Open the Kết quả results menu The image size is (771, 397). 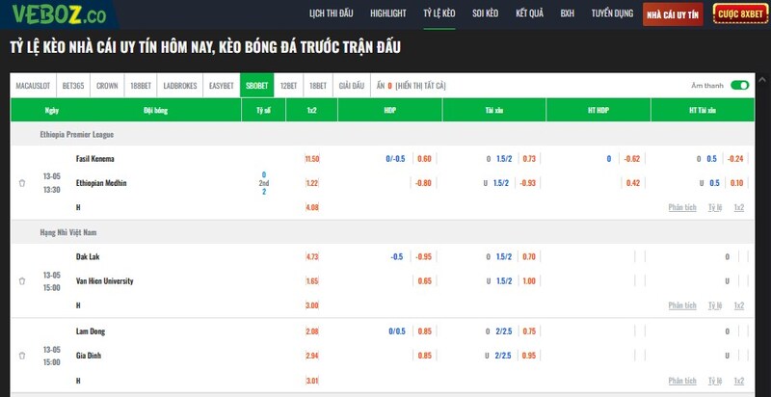coord(529,13)
